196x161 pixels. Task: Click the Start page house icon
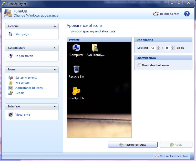click(11, 34)
